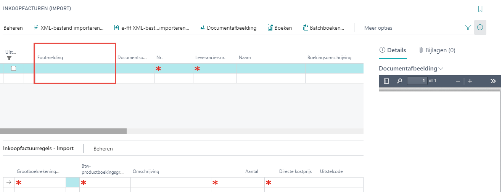Toggle the PDF viewer sidebar icon
Viewport: 502px width, 192px height.
coord(386,81)
